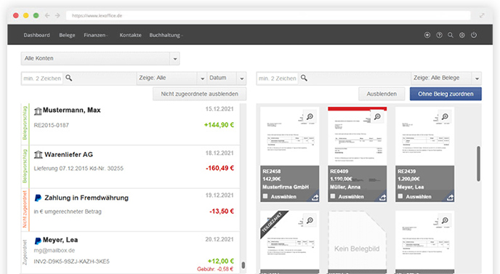Tick Auswählen checkbox for Müller, Anna
The height and width of the screenshot is (274, 500).
[x=333, y=196]
